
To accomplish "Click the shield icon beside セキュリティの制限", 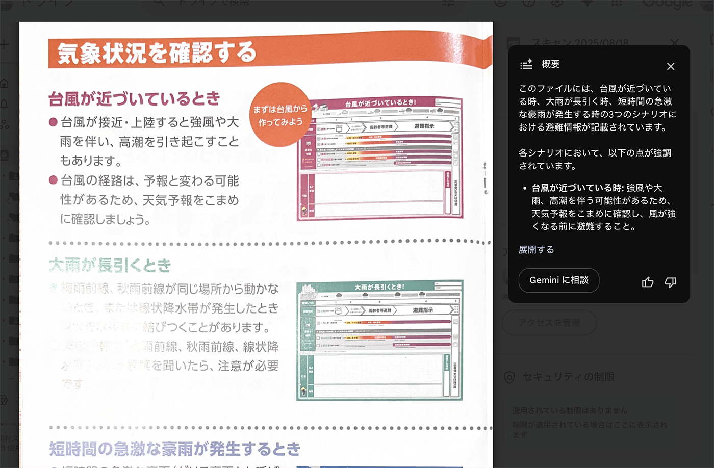I will [509, 377].
